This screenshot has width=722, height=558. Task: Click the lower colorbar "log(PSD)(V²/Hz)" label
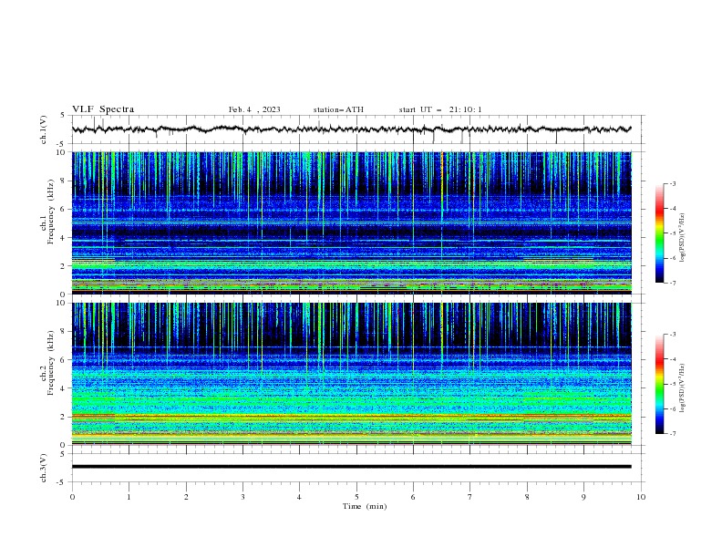pyautogui.click(x=683, y=388)
